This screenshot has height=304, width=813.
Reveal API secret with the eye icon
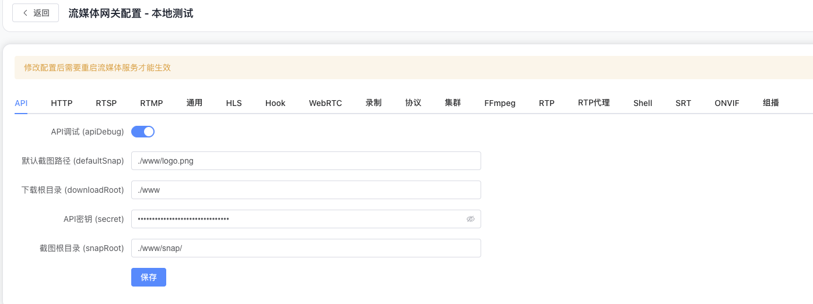point(471,219)
